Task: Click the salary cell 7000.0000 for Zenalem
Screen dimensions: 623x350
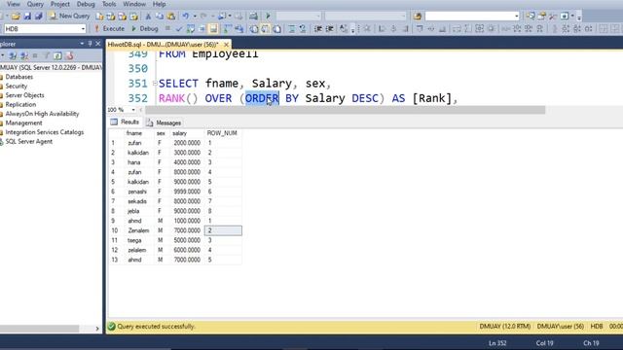Action: pos(187,230)
